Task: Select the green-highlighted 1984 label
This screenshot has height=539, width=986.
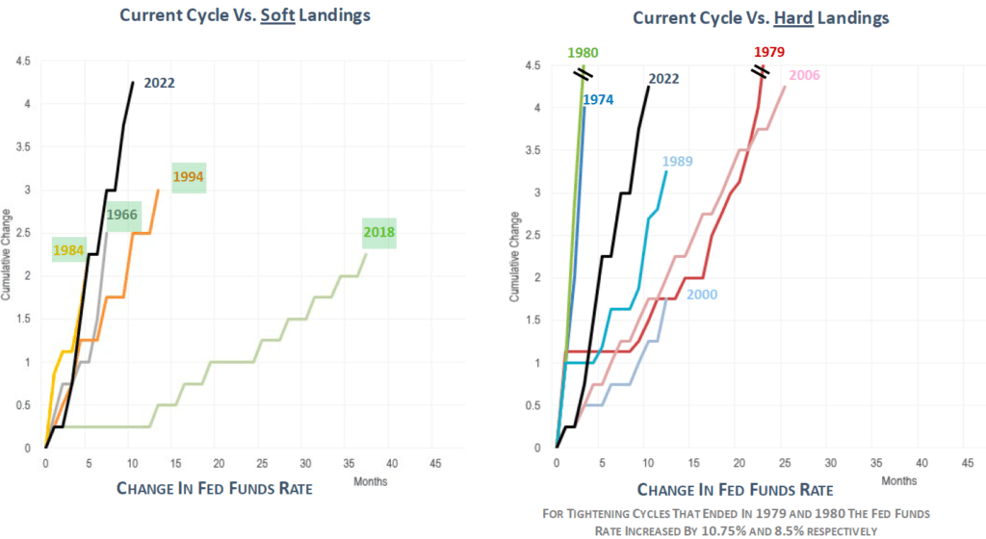Action: (69, 250)
